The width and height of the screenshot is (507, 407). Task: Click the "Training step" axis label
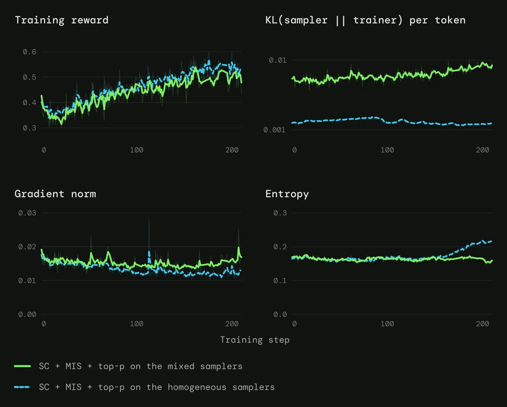255,340
